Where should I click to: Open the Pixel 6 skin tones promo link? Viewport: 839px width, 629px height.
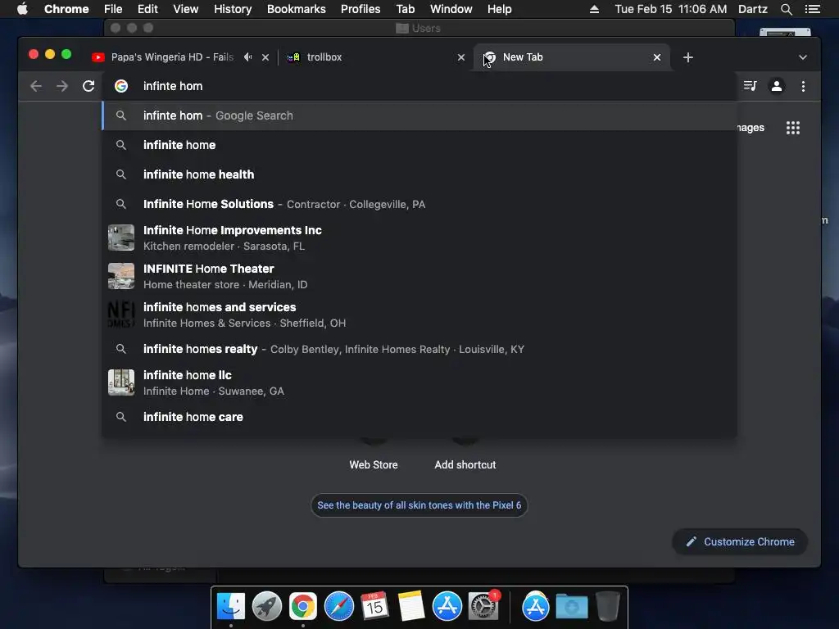pyautogui.click(x=419, y=505)
